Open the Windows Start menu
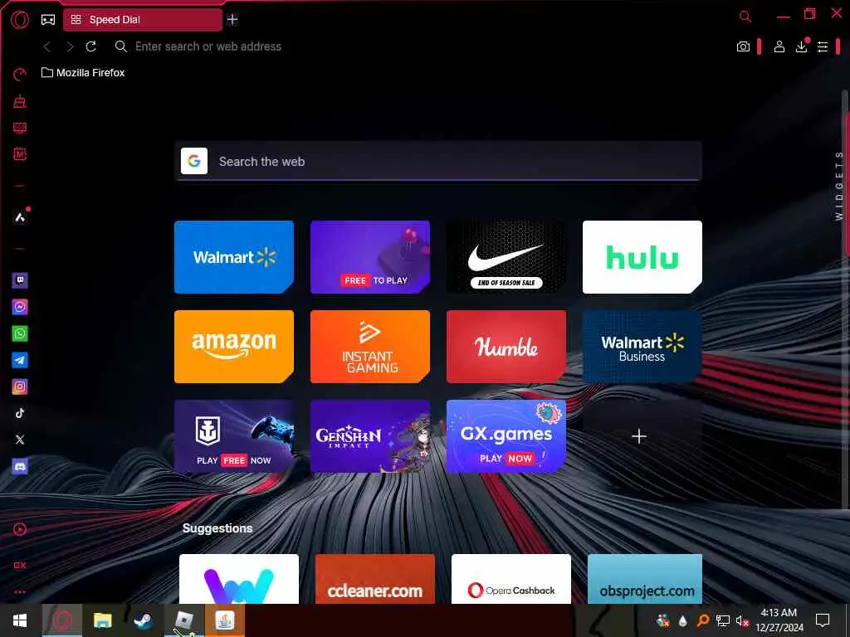This screenshot has height=637, width=850. (20, 620)
